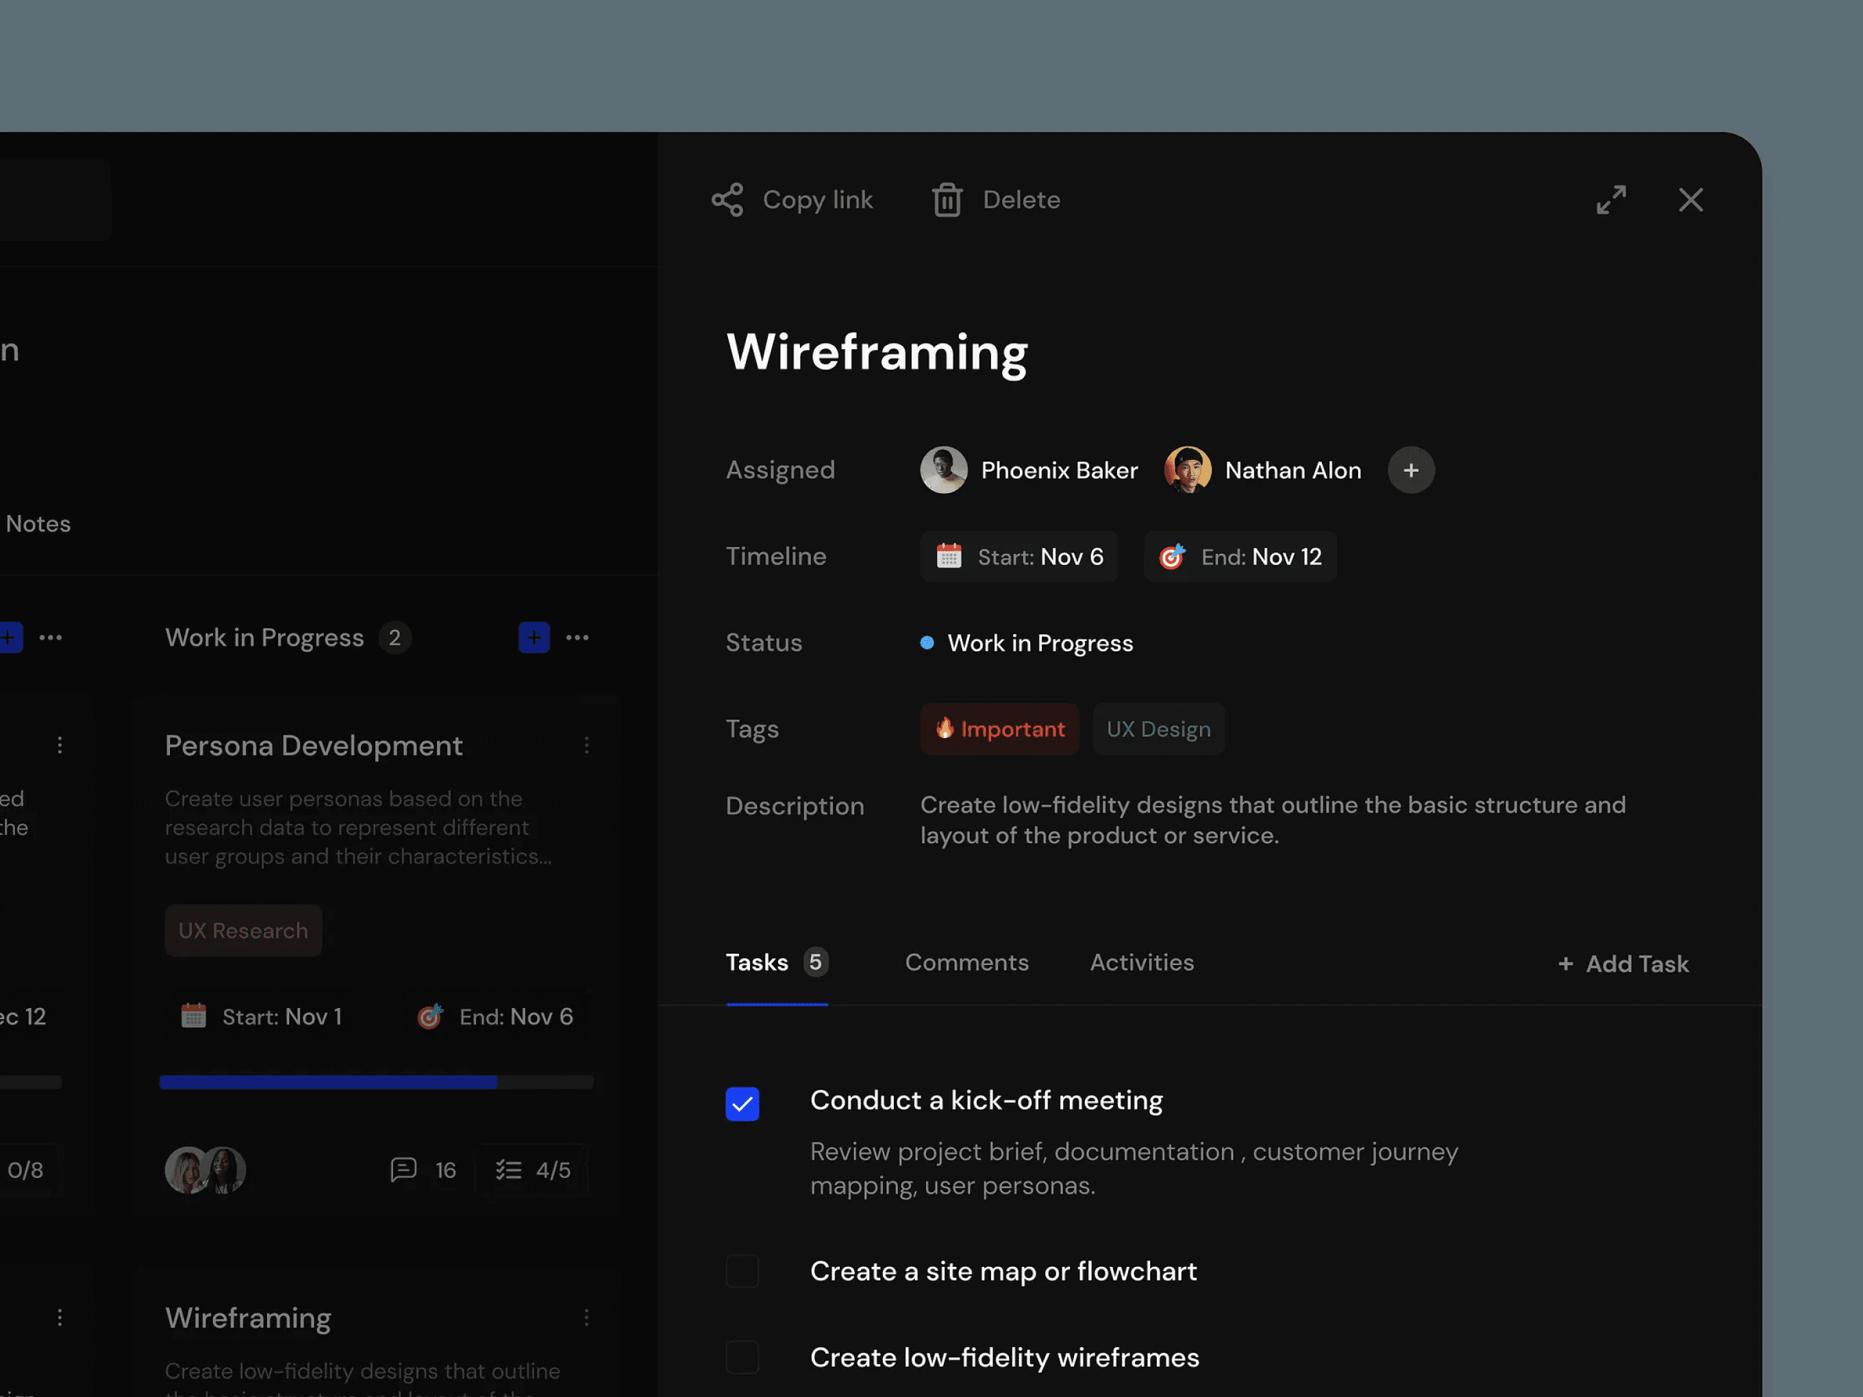This screenshot has width=1863, height=1397.
Task: Switch to the Comments tab
Action: coord(966,962)
